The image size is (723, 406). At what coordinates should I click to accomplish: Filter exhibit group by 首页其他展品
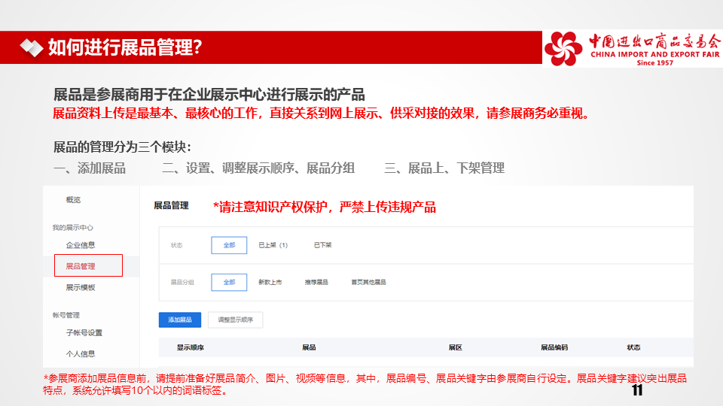tap(368, 283)
